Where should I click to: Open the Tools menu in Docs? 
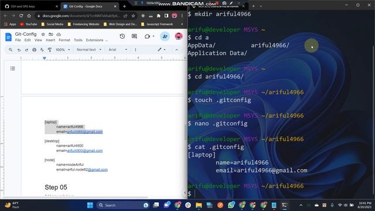click(78, 40)
